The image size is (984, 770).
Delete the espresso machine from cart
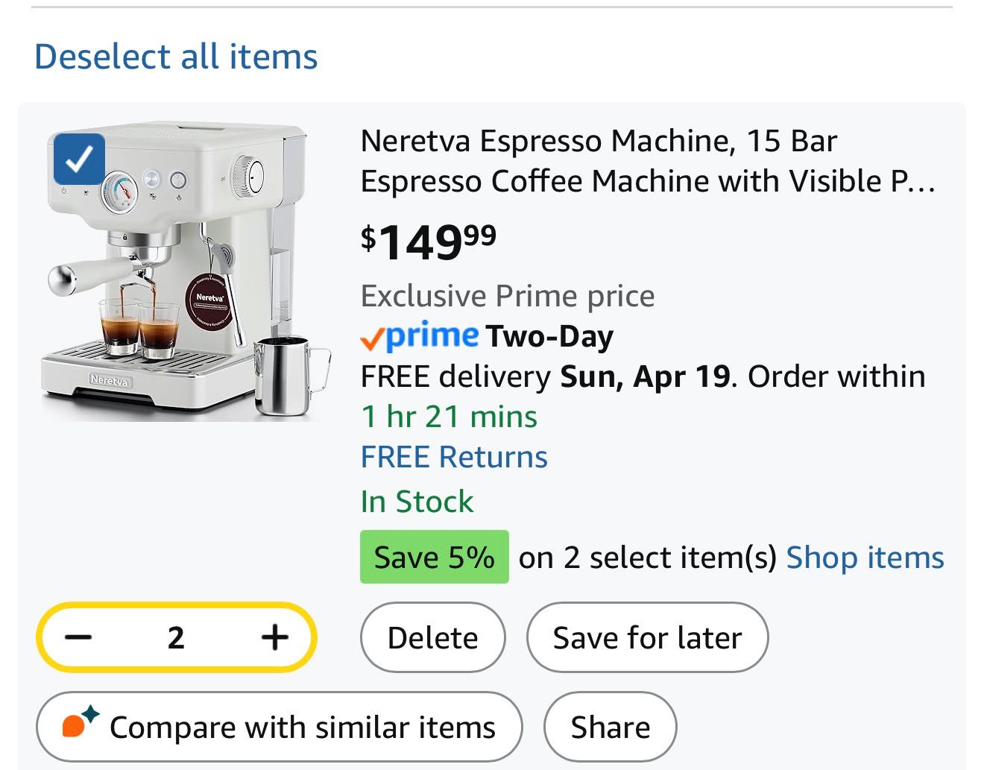(432, 638)
